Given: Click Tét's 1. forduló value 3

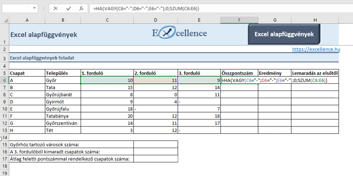Looking at the screenshot, I should pyautogui.click(x=107, y=130).
